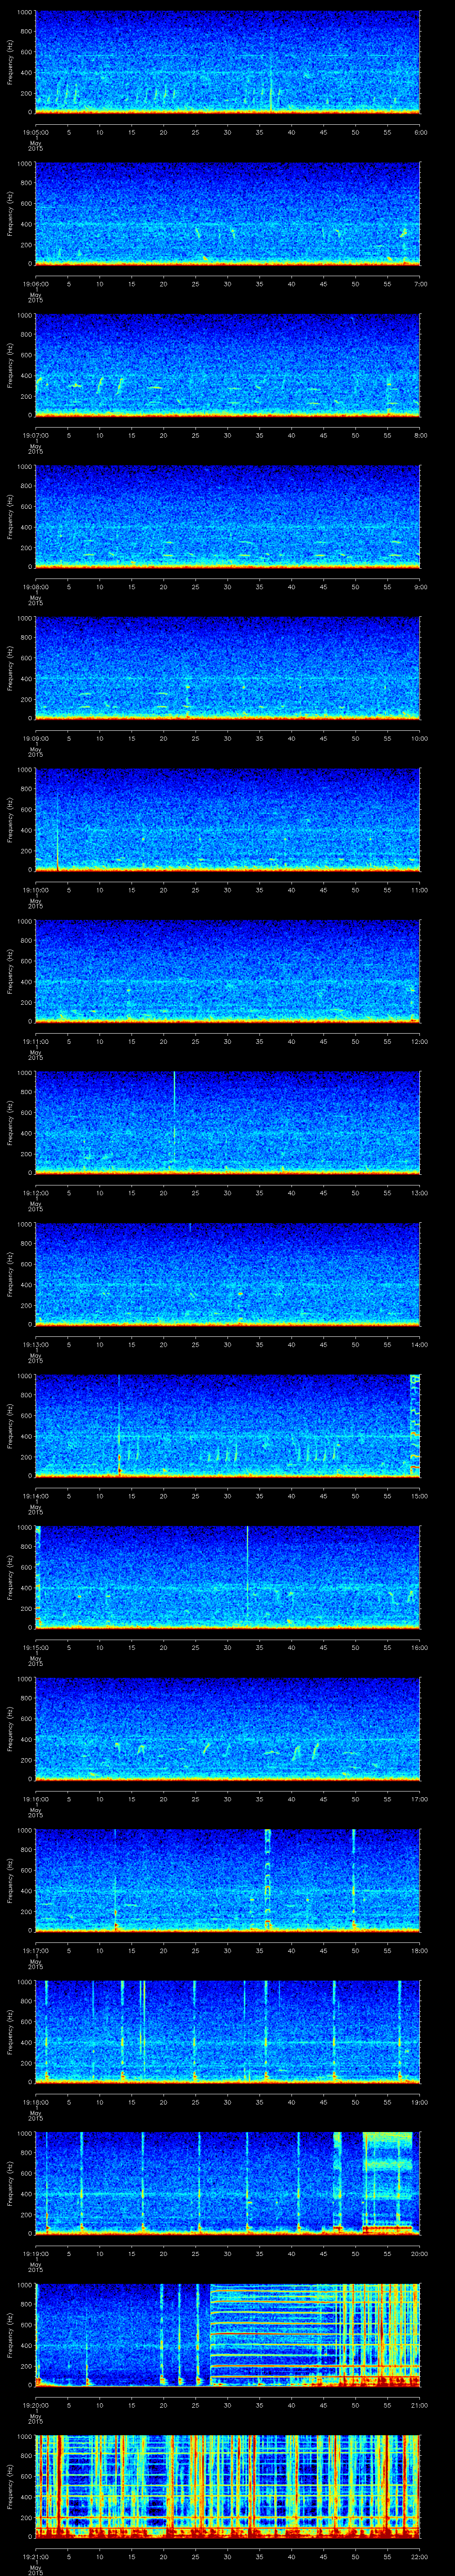Viewport: 455px width, 2576px height.
Task: Select the spectrogram panel starting at 19:10:00
Action: pos(228,820)
